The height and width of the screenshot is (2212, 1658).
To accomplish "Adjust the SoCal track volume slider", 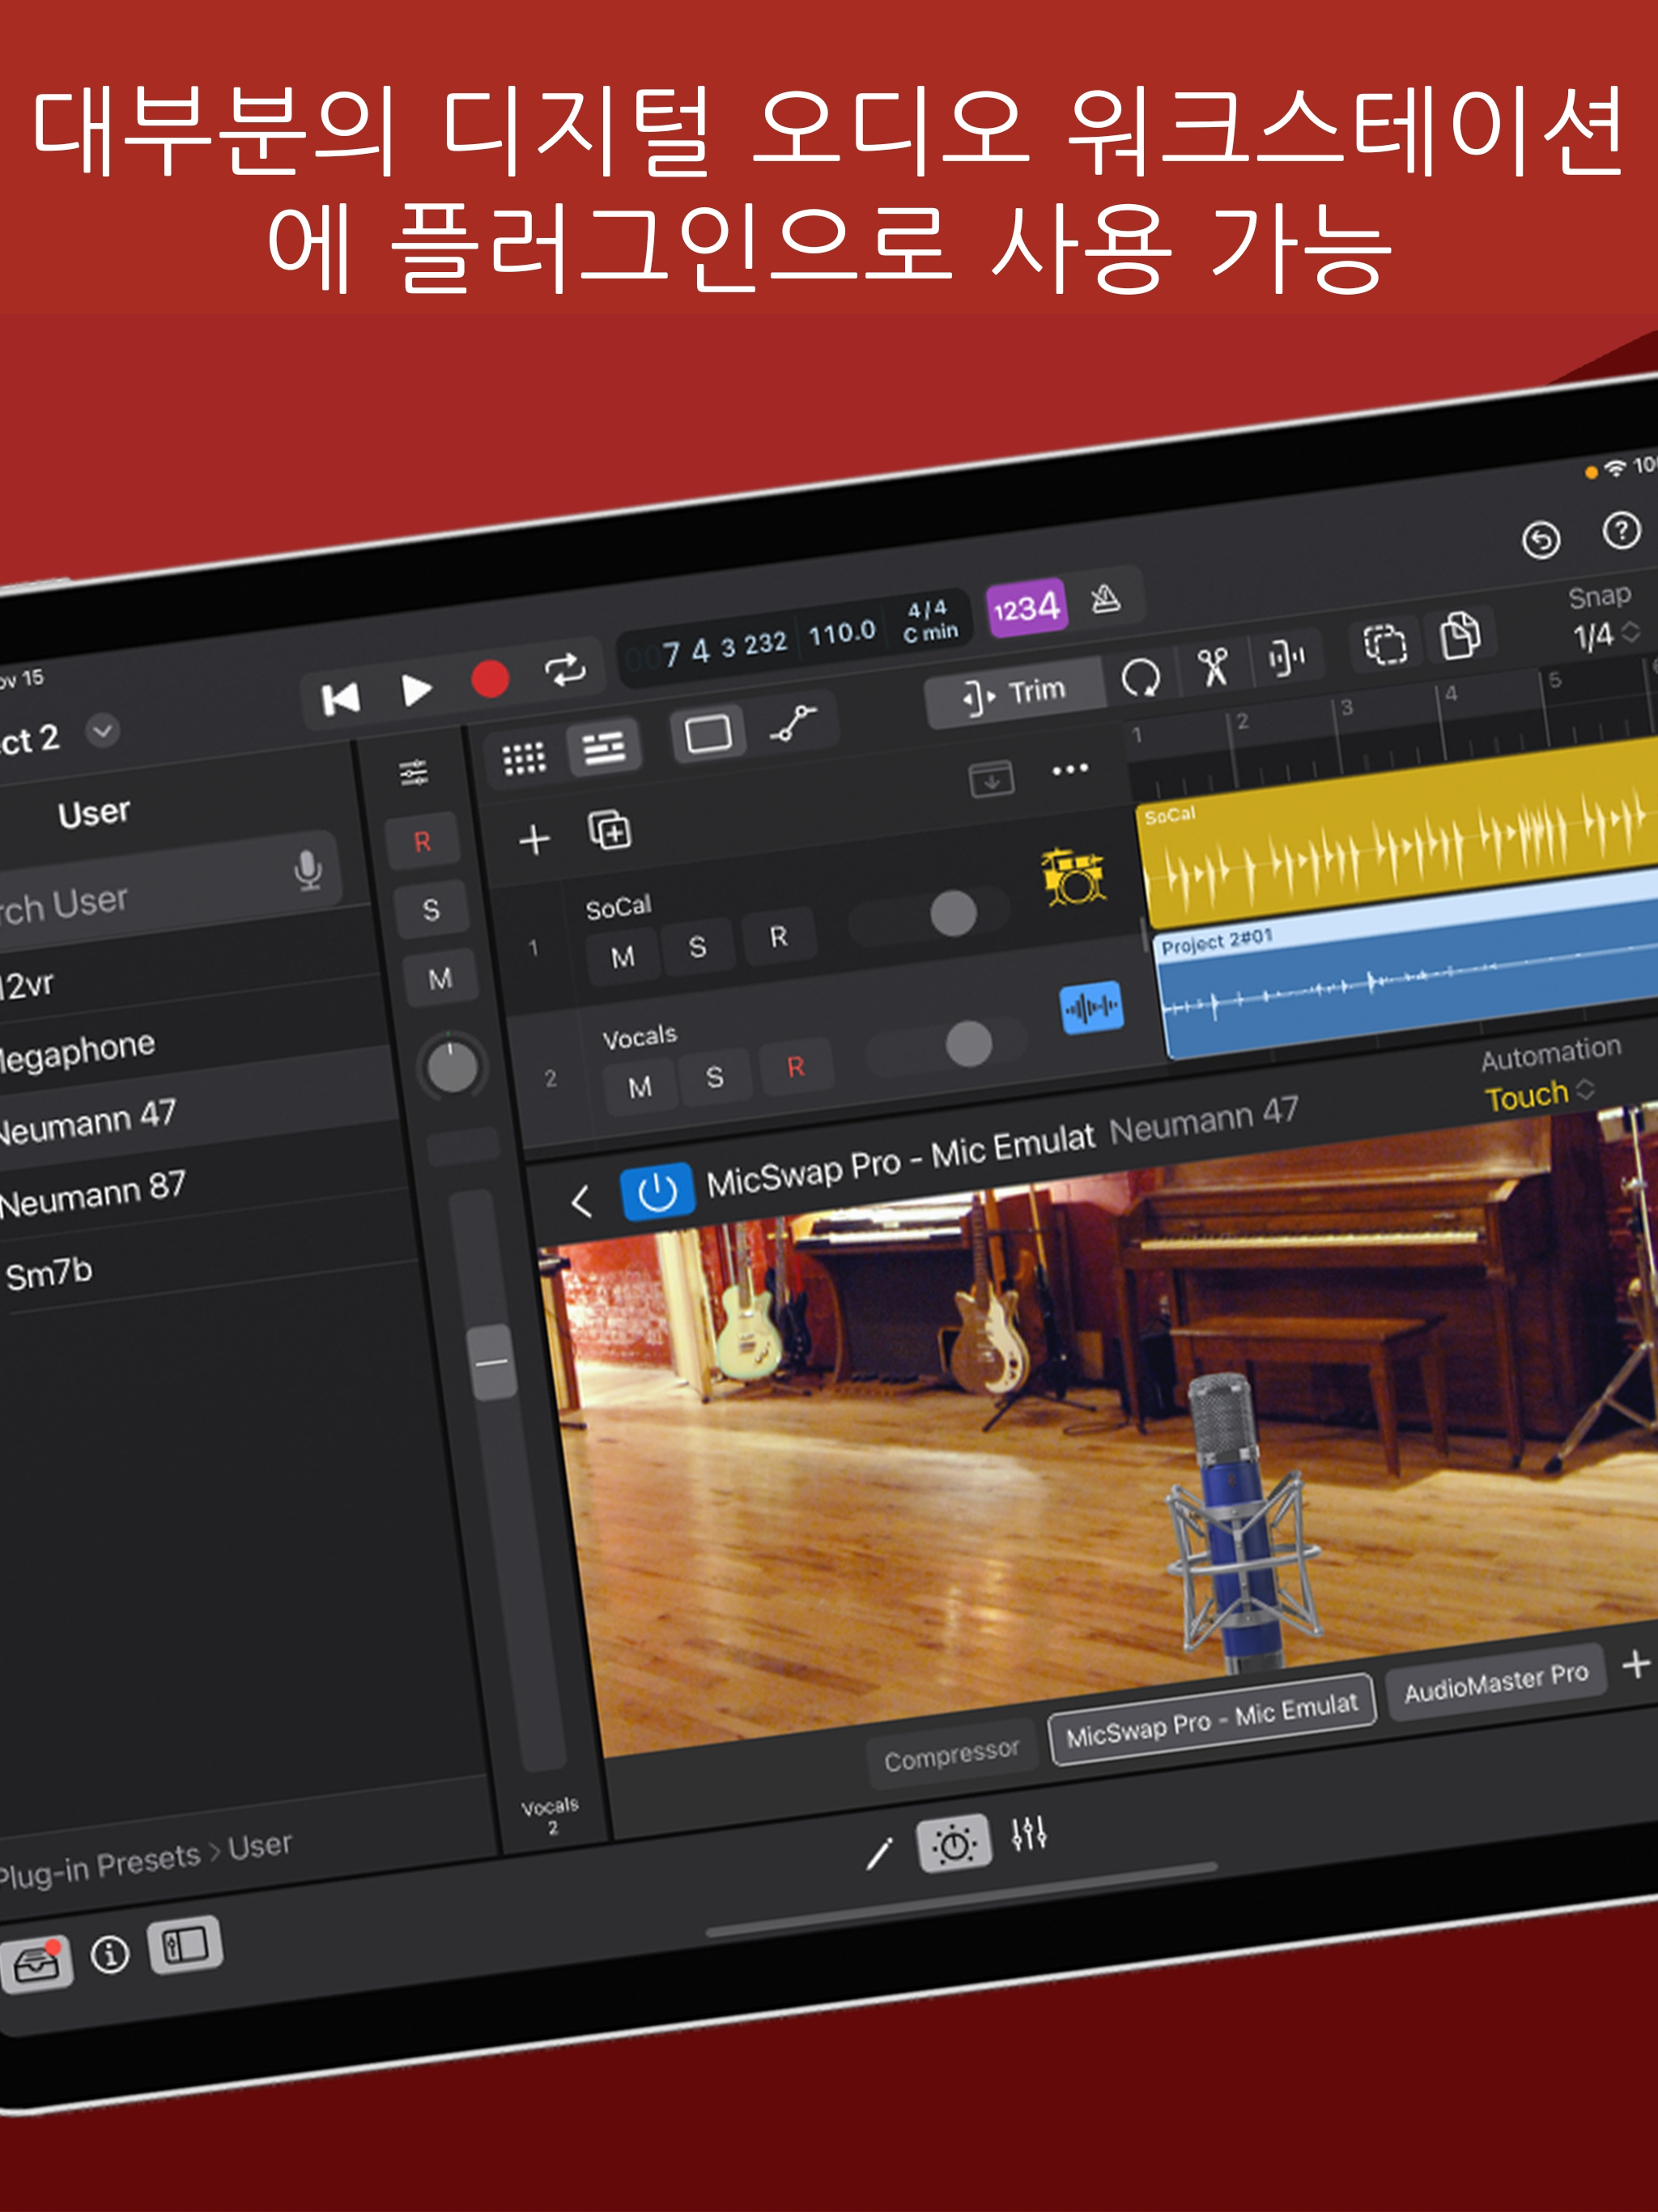I will [931, 916].
